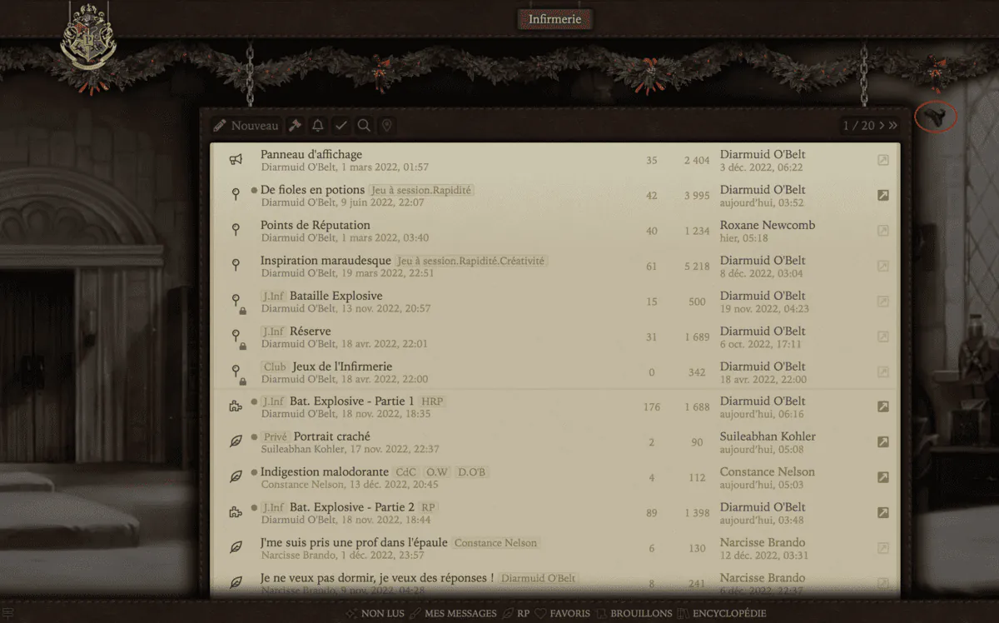Jump to last post of De fioles en potions

pyautogui.click(x=883, y=195)
